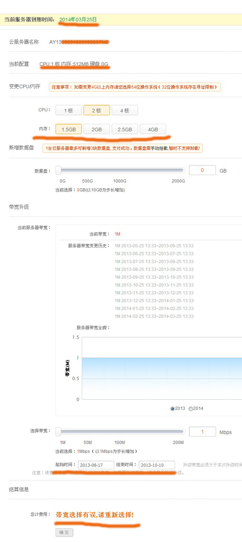This screenshot has height=542, width=242.
Task: Click the 200M mark on bandwidth slider
Action: tap(178, 442)
